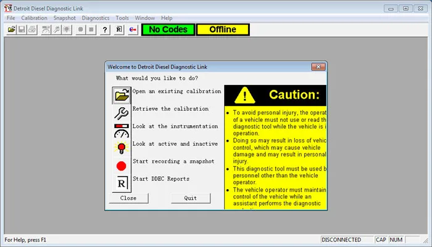Click the CAP status bar indicator

click(381, 240)
